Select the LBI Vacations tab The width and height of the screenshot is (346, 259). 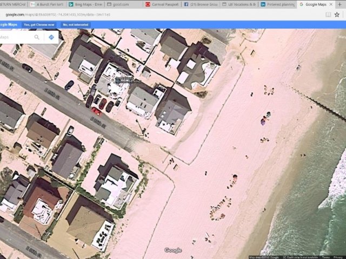point(239,4)
